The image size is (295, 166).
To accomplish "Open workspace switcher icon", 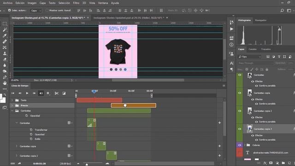I will (x=289, y=11).
